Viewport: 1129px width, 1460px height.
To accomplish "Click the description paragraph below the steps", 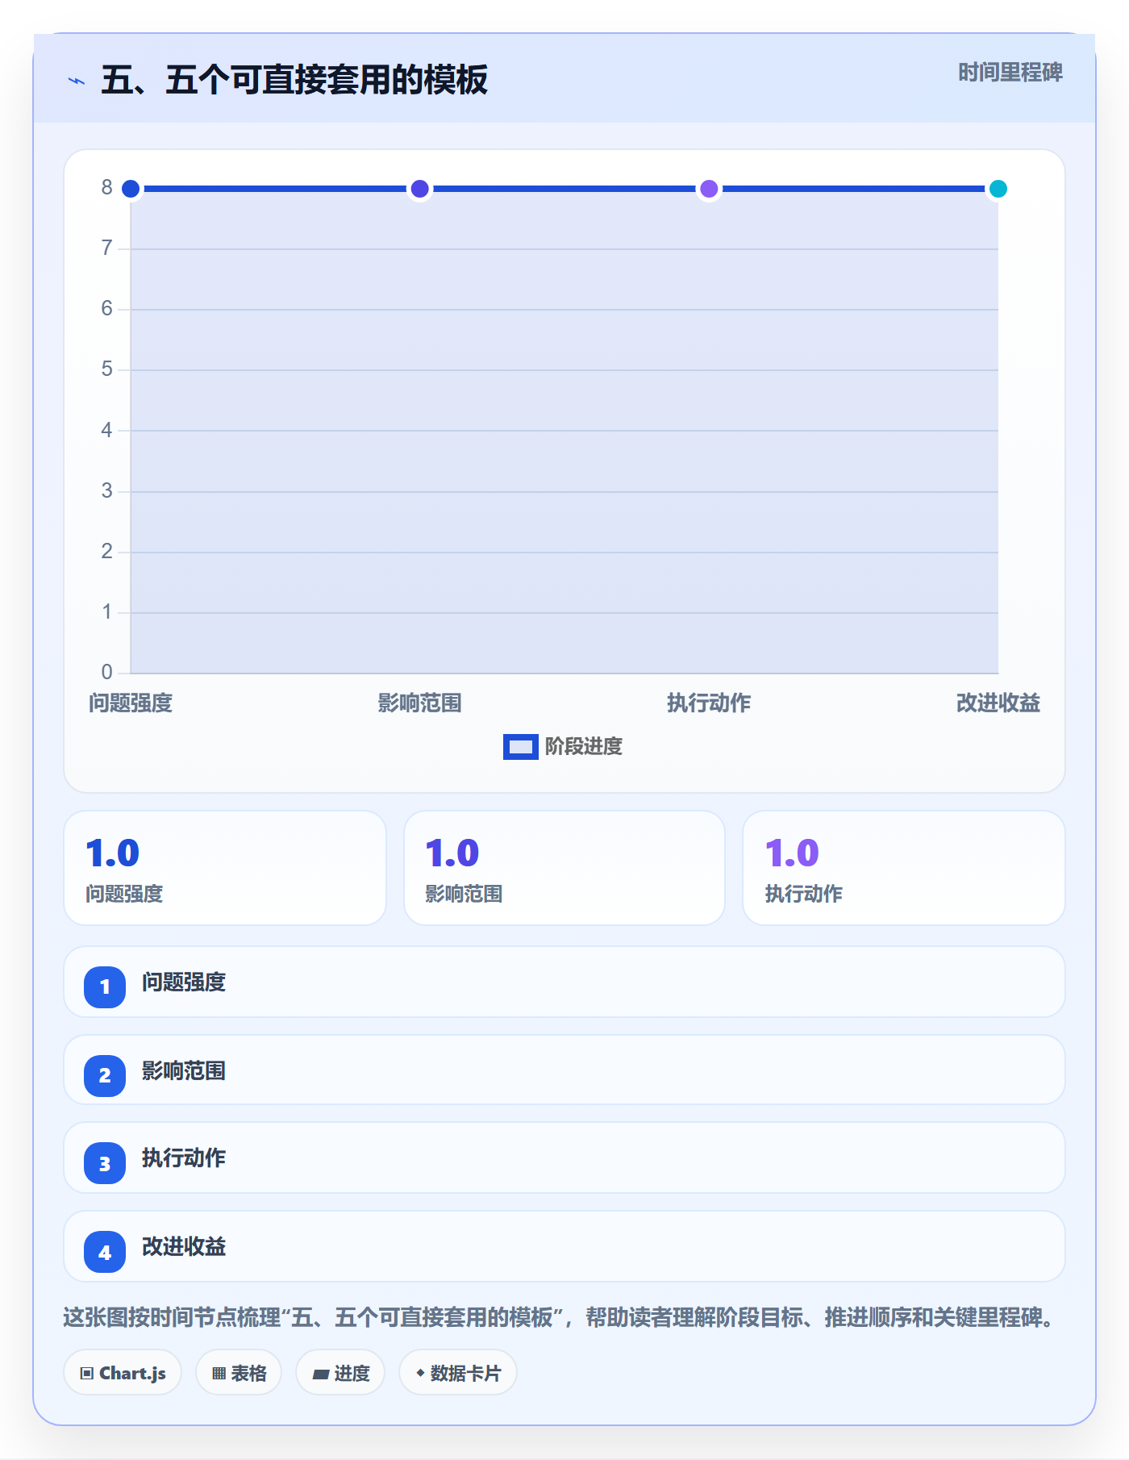I will click(560, 1318).
